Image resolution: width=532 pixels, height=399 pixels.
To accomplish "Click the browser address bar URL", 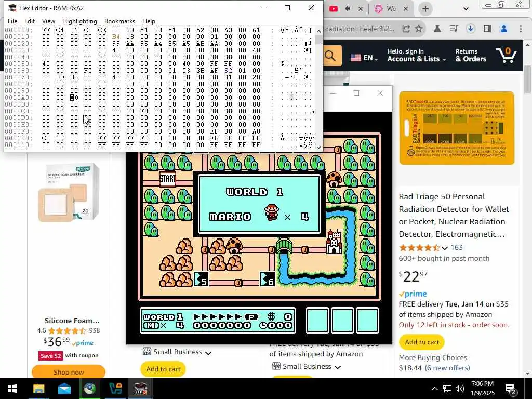I will pyautogui.click(x=361, y=29).
